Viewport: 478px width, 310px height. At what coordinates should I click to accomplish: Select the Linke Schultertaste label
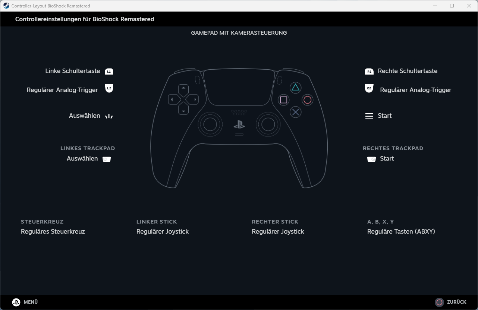(x=73, y=71)
